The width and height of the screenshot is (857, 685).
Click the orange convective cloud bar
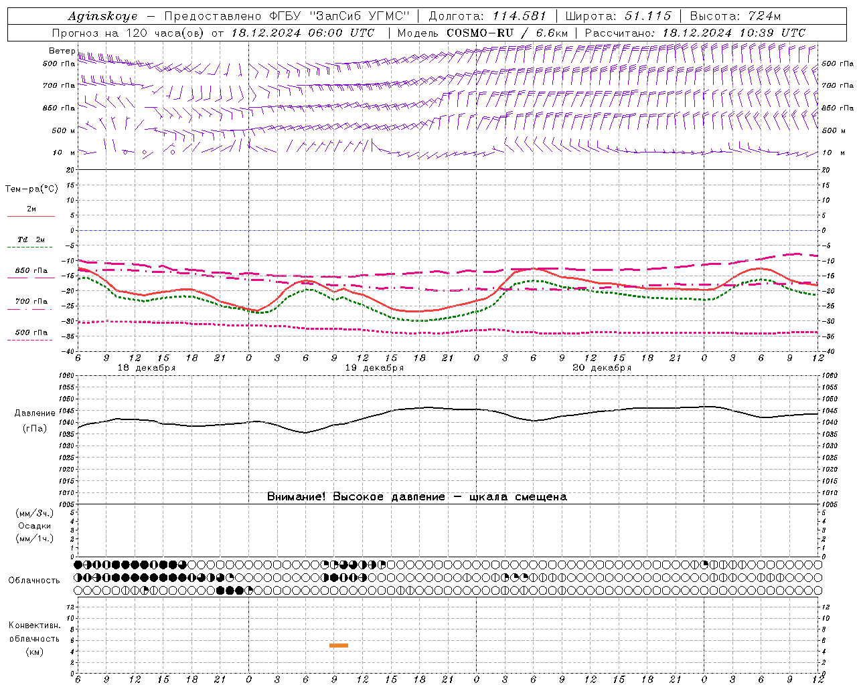(339, 646)
